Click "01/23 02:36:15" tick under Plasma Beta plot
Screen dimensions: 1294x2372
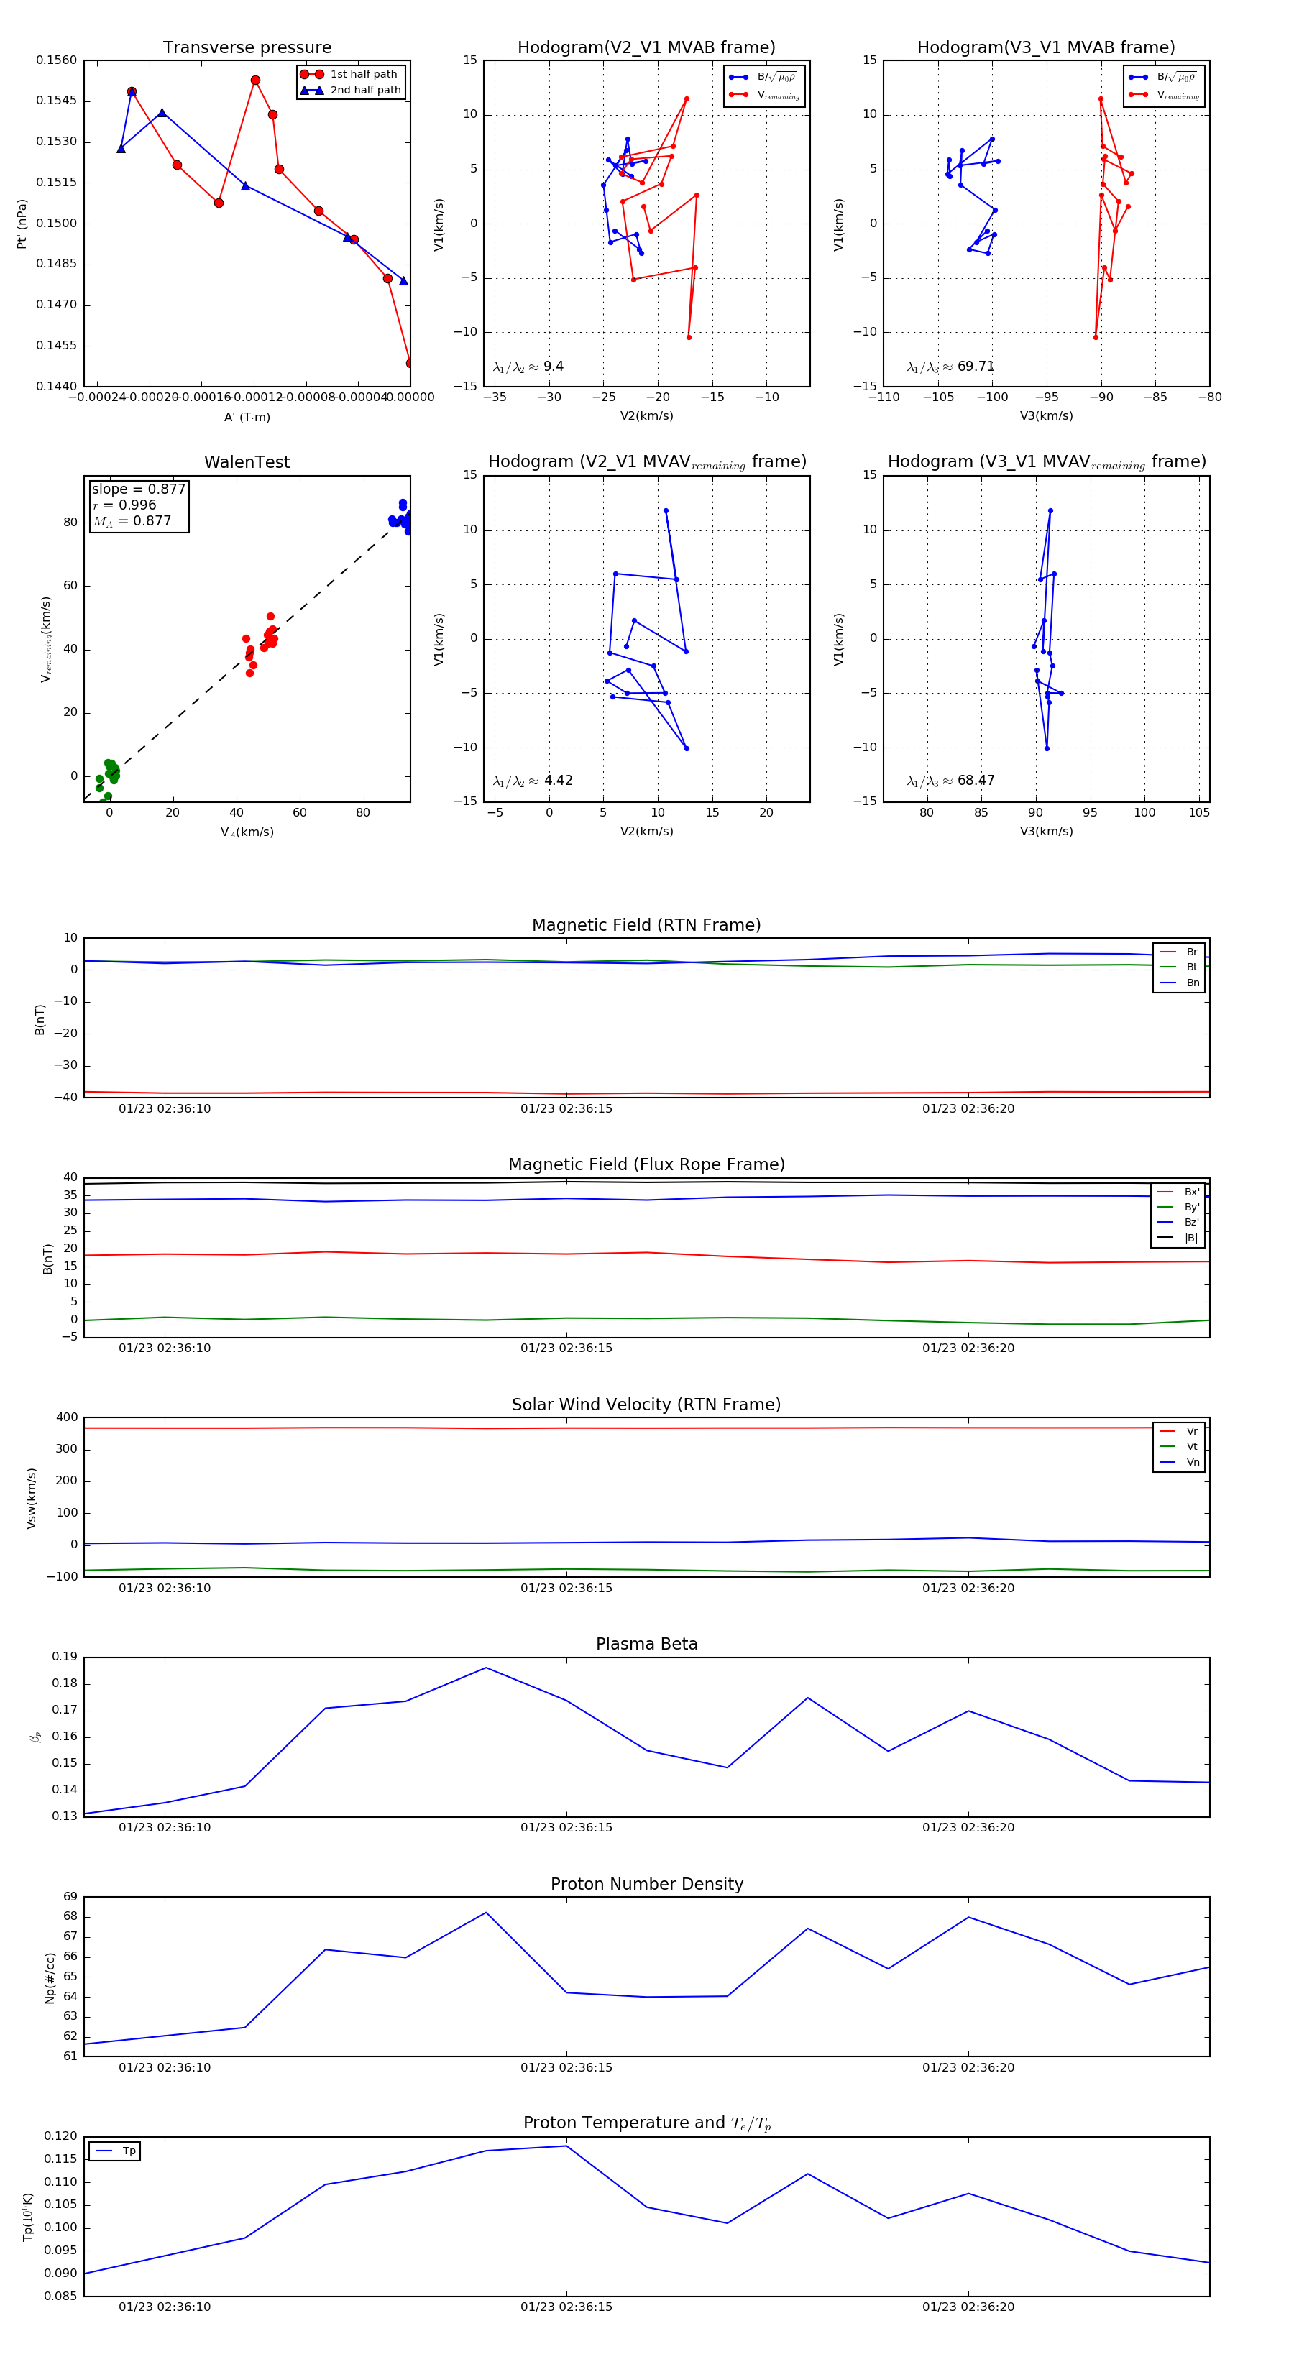tap(566, 1827)
